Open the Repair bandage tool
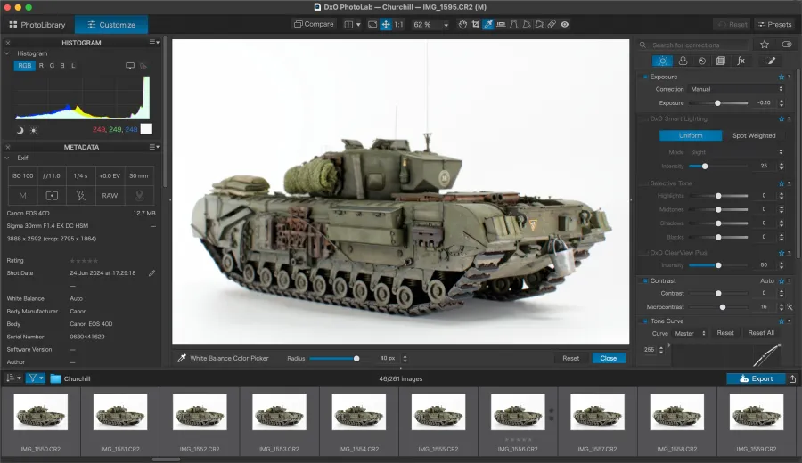This screenshot has width=802, height=463. 552,25
